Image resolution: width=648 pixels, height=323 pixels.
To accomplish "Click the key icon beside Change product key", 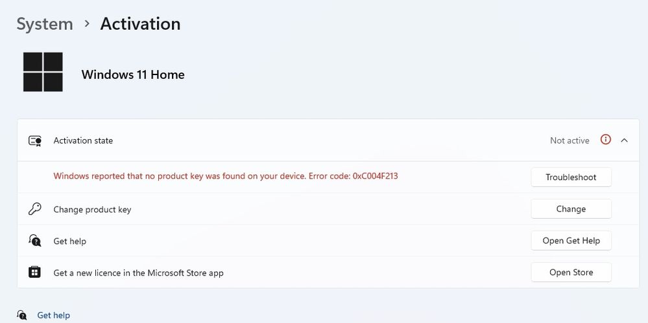I will [x=35, y=209].
